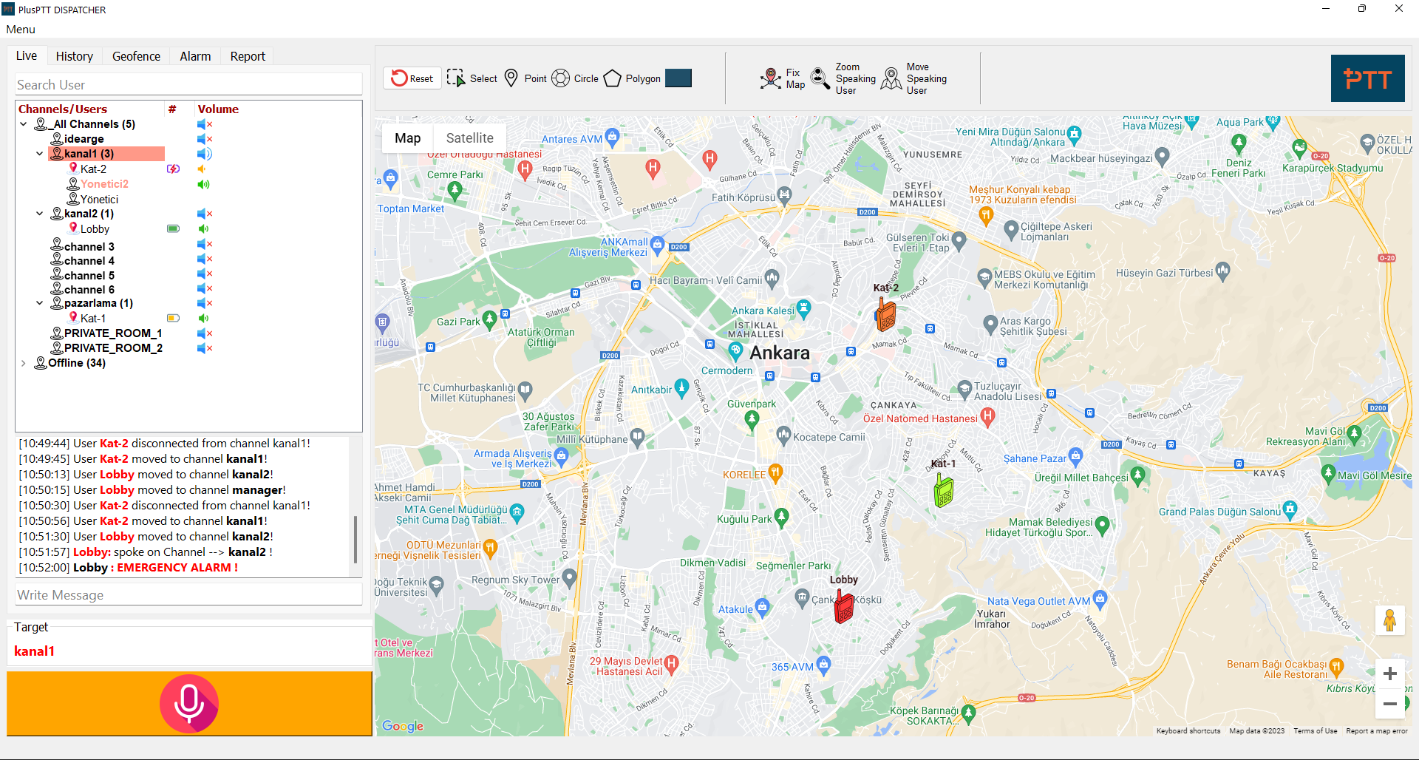Screen dimensions: 1419x760
Task: Unmute the kanal2 channel volume
Action: pos(205,214)
